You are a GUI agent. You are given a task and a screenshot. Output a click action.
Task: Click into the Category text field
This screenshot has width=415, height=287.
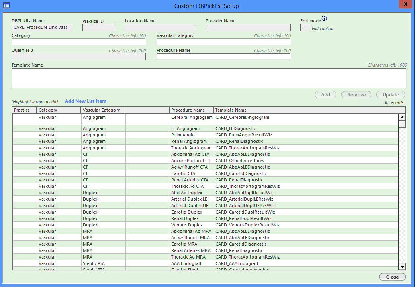pos(79,42)
